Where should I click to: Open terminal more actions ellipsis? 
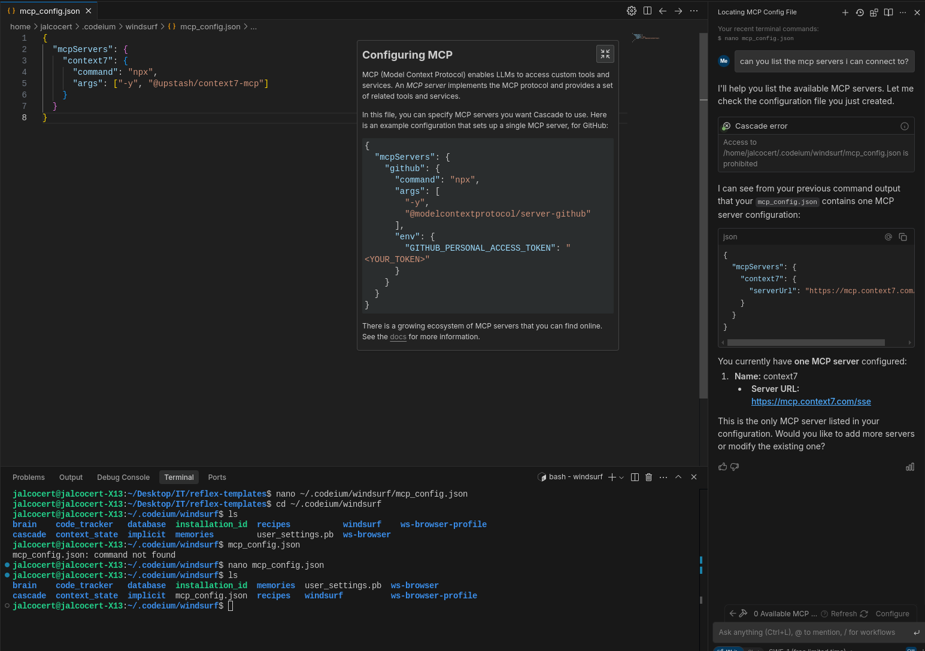click(663, 477)
